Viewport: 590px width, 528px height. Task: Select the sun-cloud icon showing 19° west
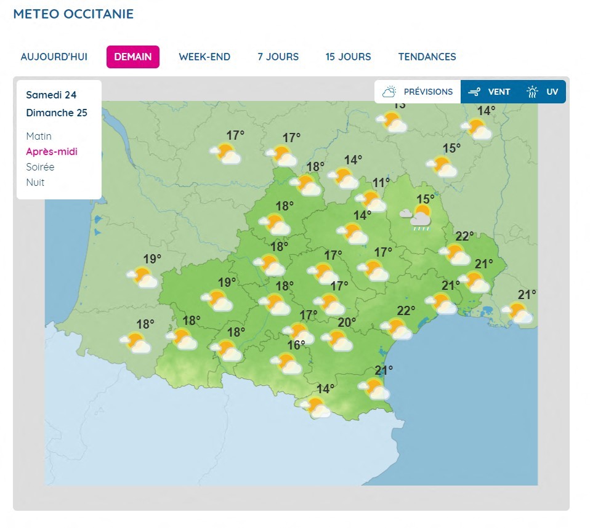click(x=143, y=278)
